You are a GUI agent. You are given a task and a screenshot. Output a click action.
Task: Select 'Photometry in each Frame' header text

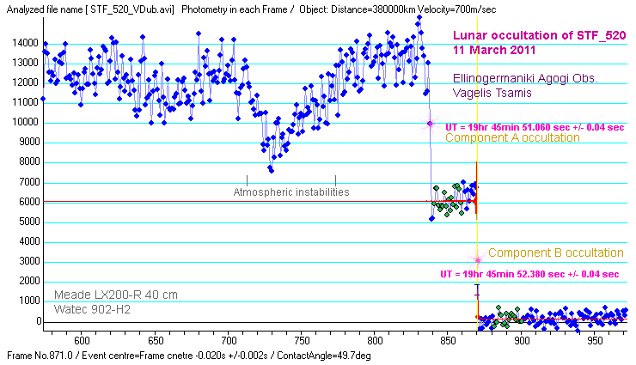(234, 9)
